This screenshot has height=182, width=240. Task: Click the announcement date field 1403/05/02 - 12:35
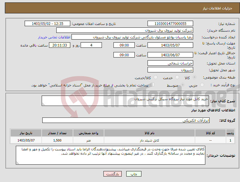point(47,24)
